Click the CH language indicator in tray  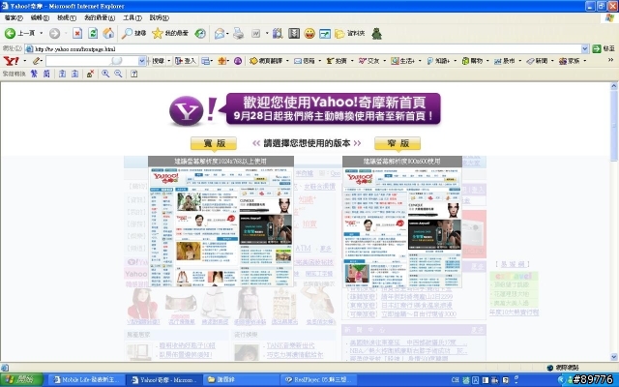click(x=455, y=380)
